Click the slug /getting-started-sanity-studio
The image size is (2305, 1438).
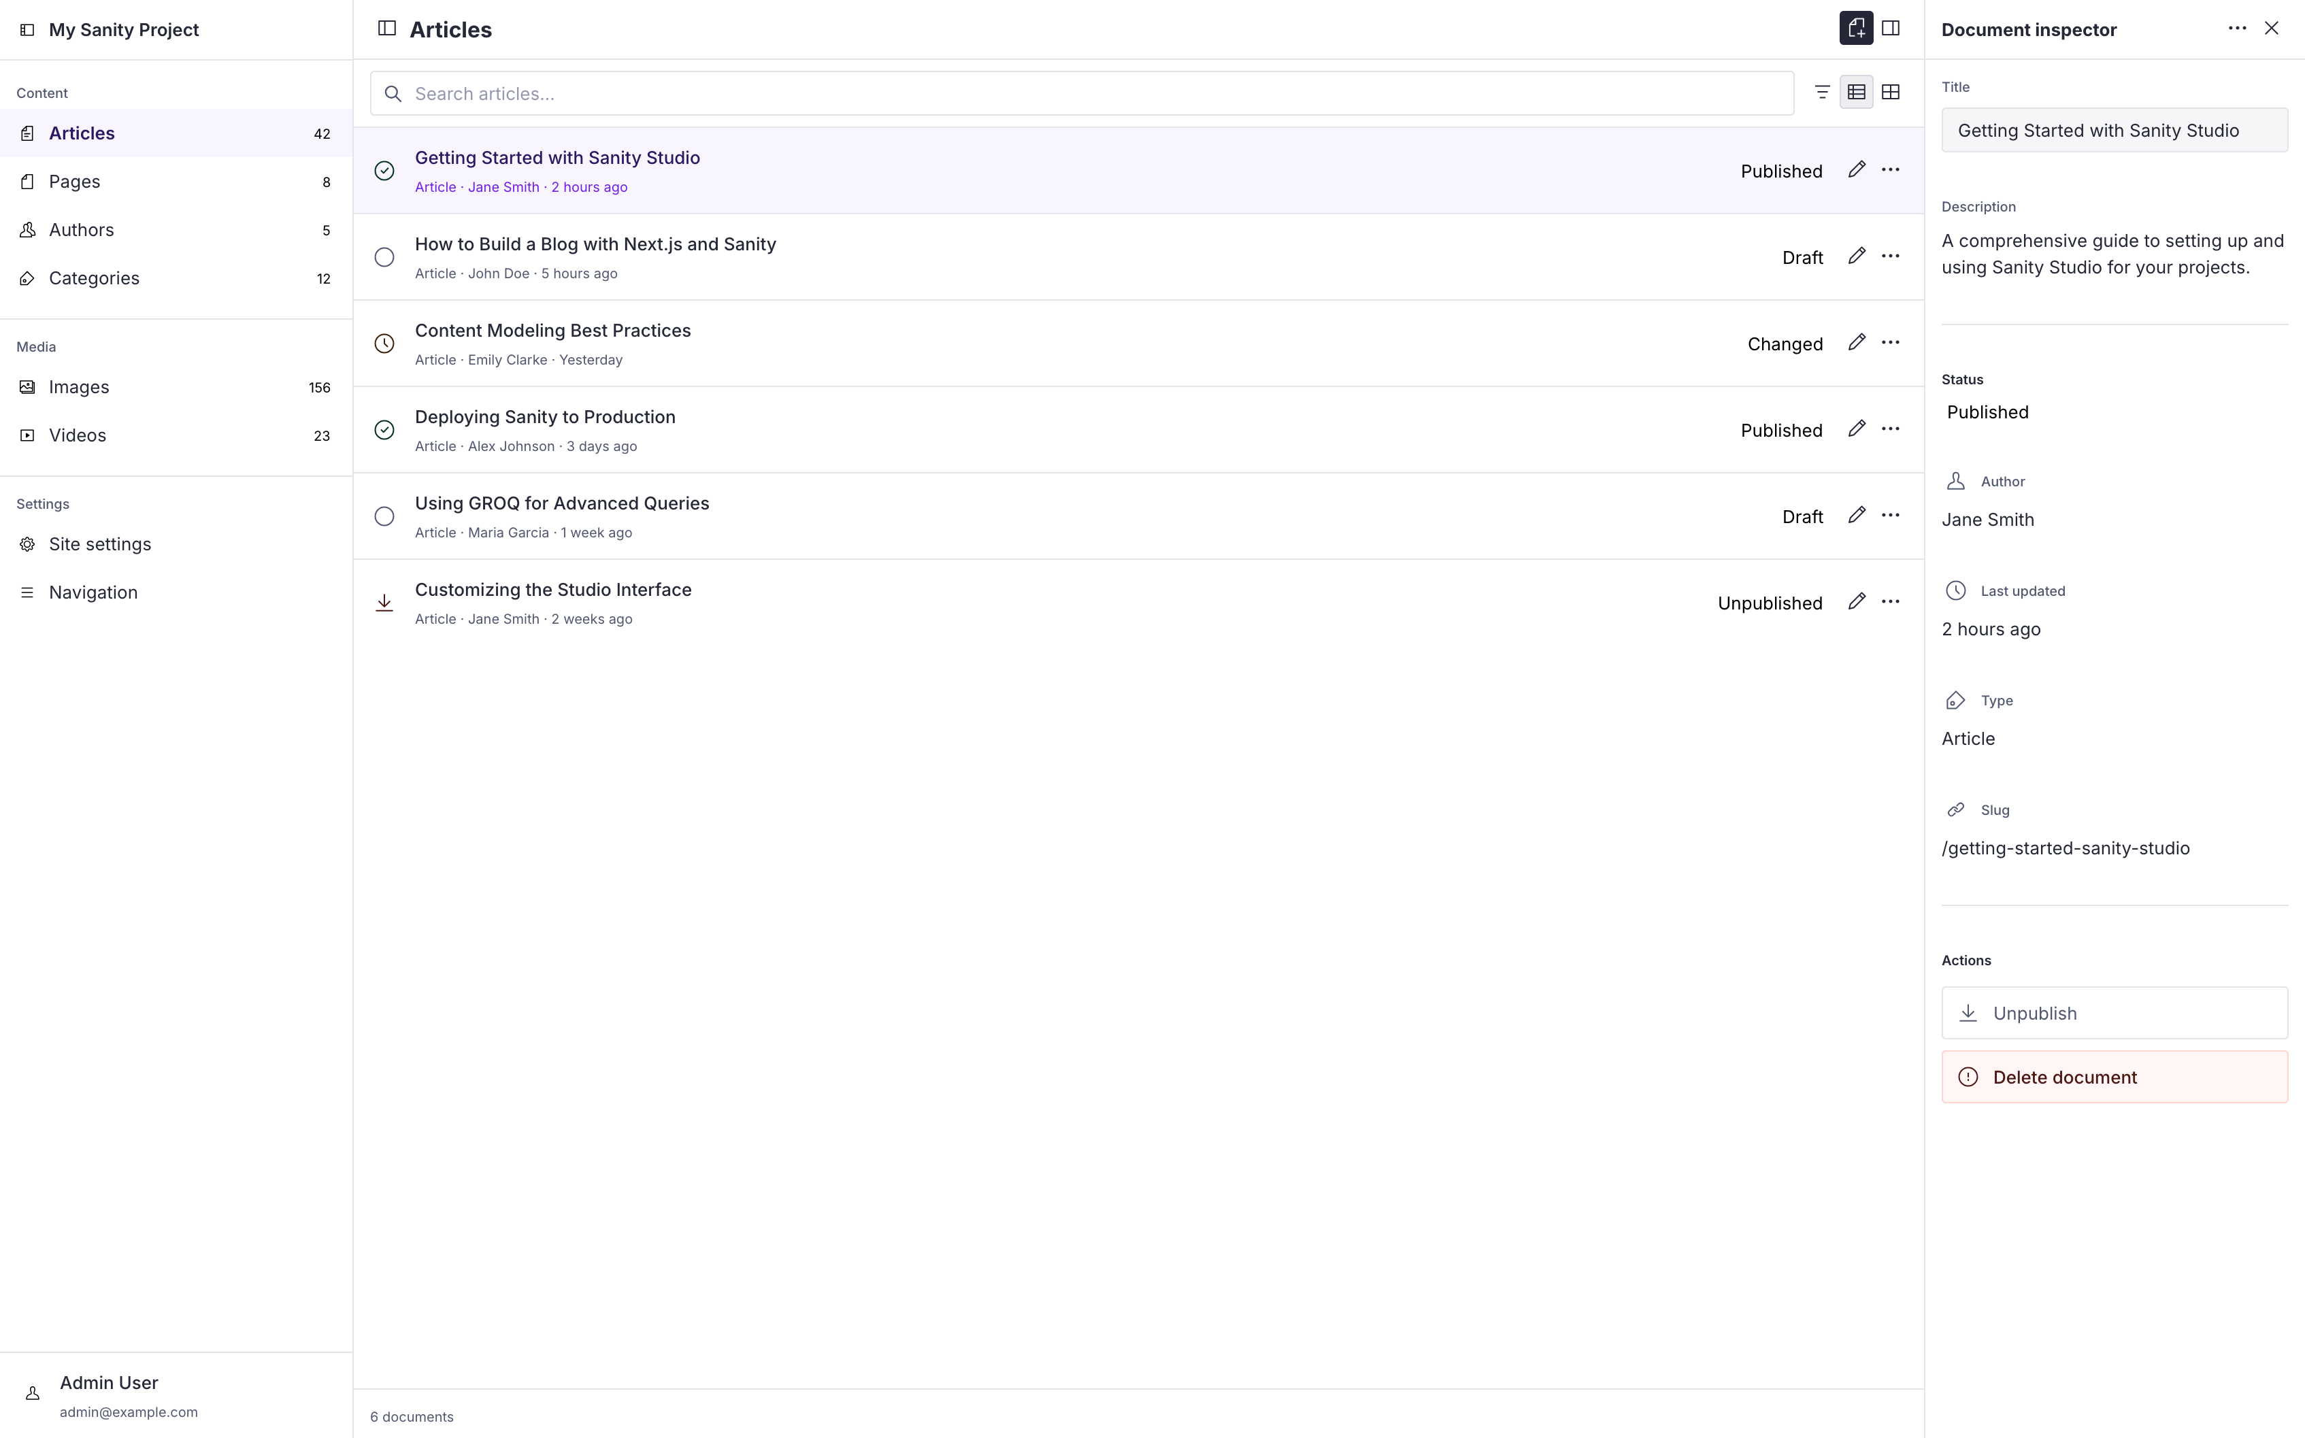(x=2066, y=848)
